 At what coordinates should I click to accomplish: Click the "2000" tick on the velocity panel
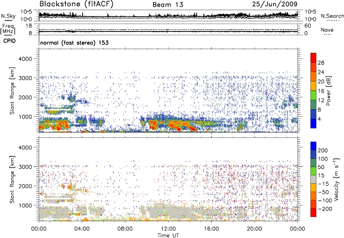(x=25, y=186)
